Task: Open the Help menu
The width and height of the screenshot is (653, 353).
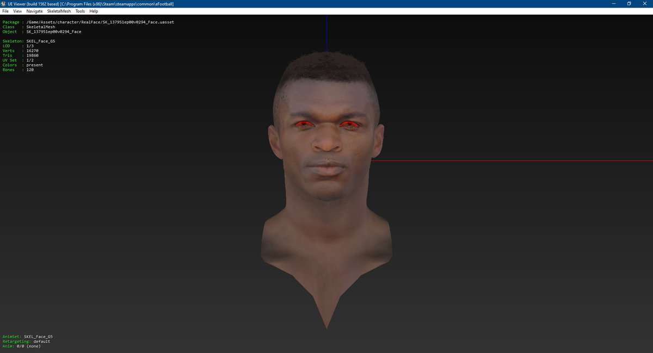Action: click(94, 11)
